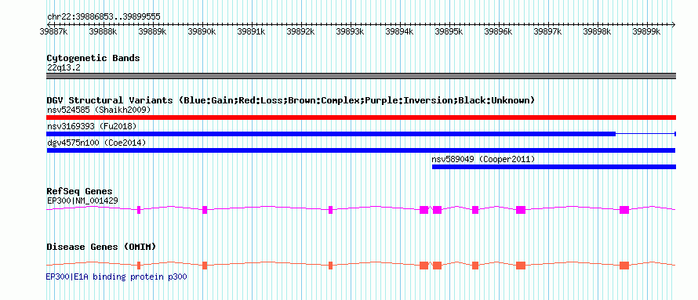The height and width of the screenshot is (300, 698).
Task: Click the Disease Genes (OMIM) track title
Action: (101, 247)
